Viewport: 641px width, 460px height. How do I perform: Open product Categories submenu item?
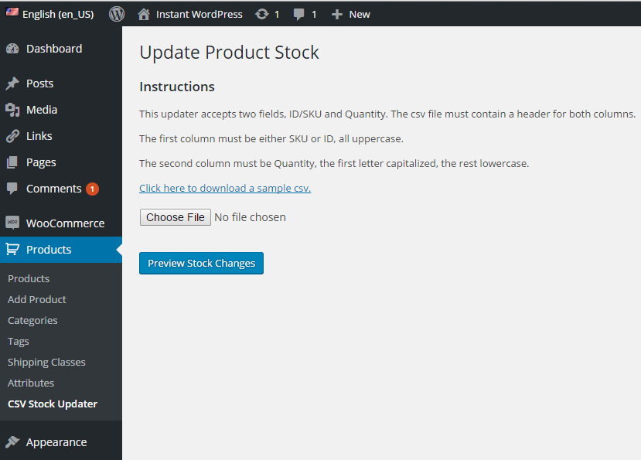(x=32, y=320)
